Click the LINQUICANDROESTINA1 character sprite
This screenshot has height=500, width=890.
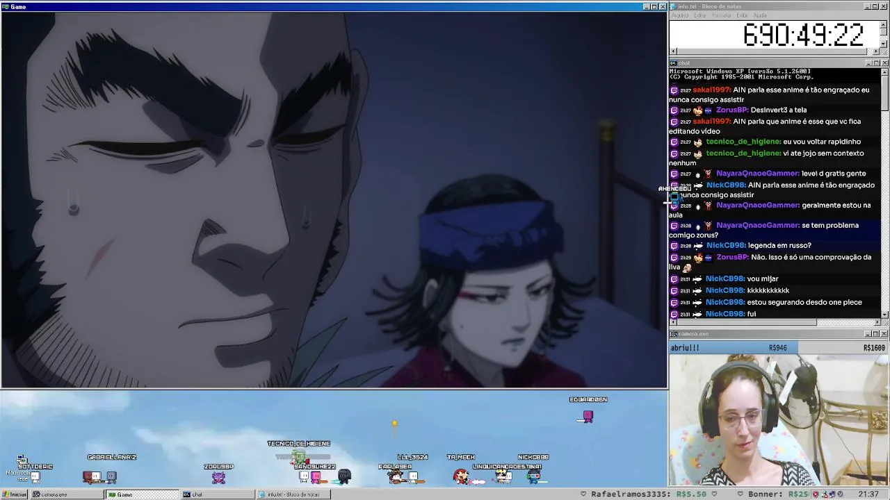503,476
